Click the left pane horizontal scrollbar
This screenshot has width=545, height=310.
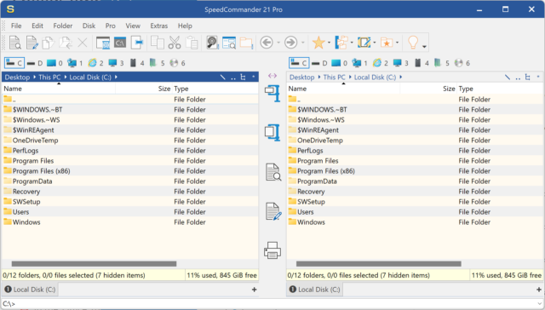click(94, 264)
